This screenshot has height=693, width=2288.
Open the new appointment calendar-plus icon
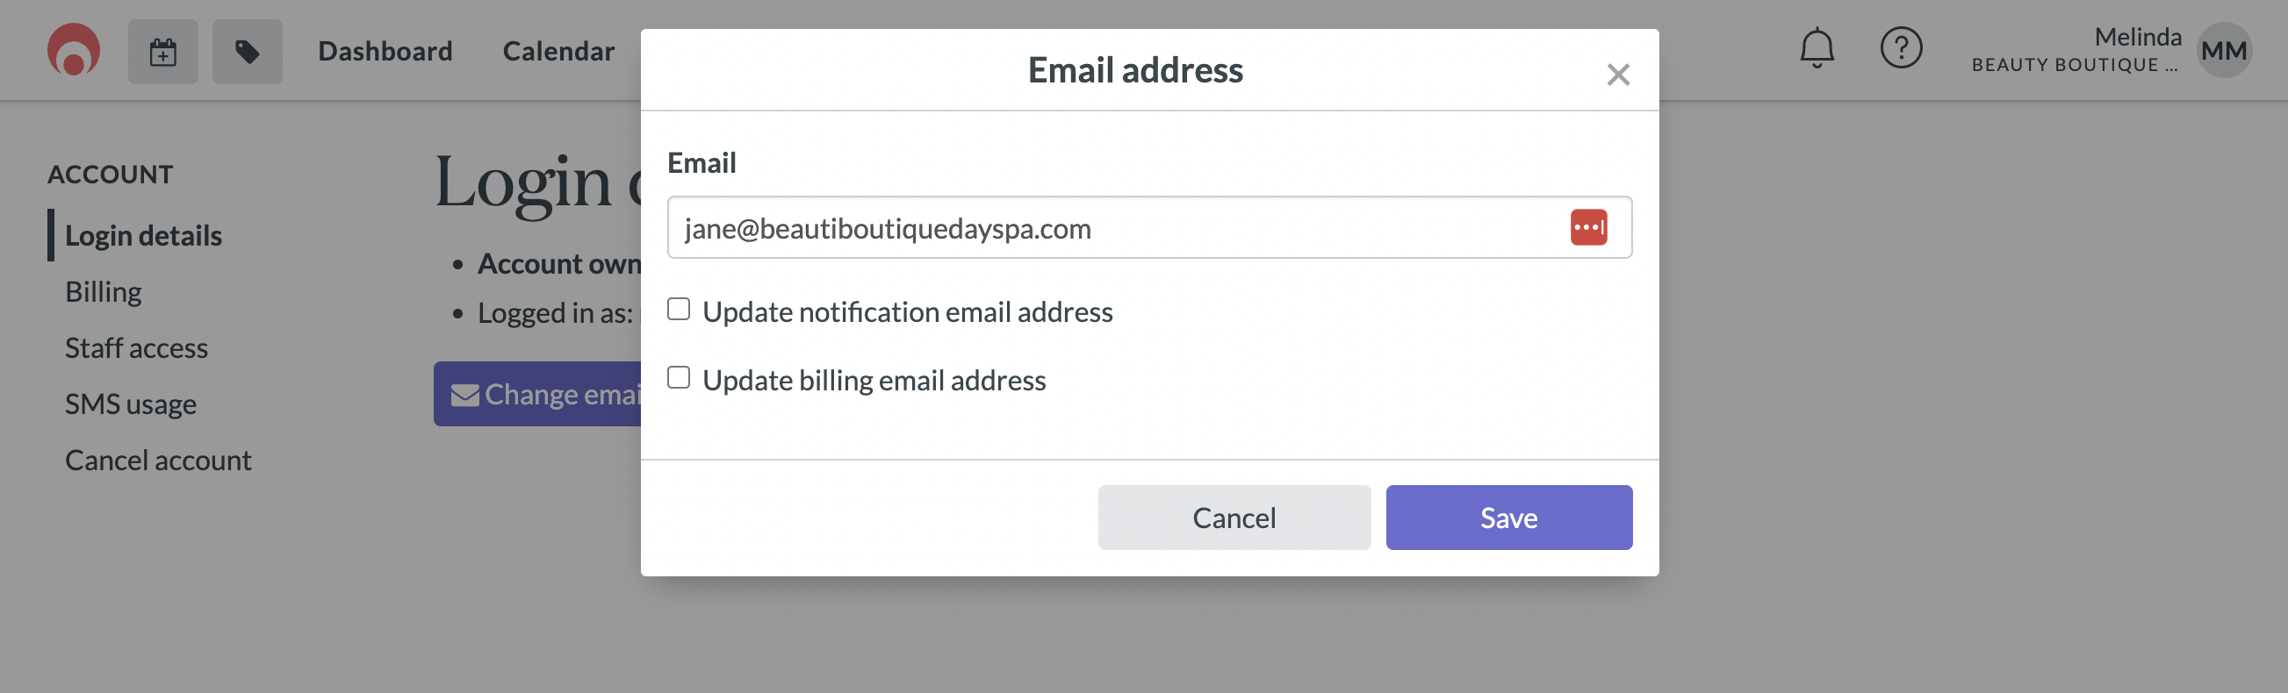(162, 52)
